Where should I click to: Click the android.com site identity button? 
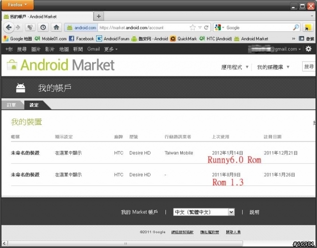(x=81, y=28)
